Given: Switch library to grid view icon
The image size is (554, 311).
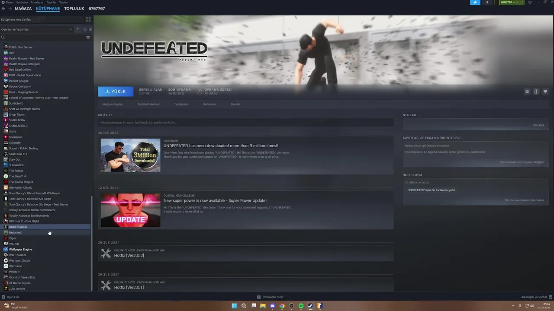Looking at the screenshot, I should (x=88, y=19).
